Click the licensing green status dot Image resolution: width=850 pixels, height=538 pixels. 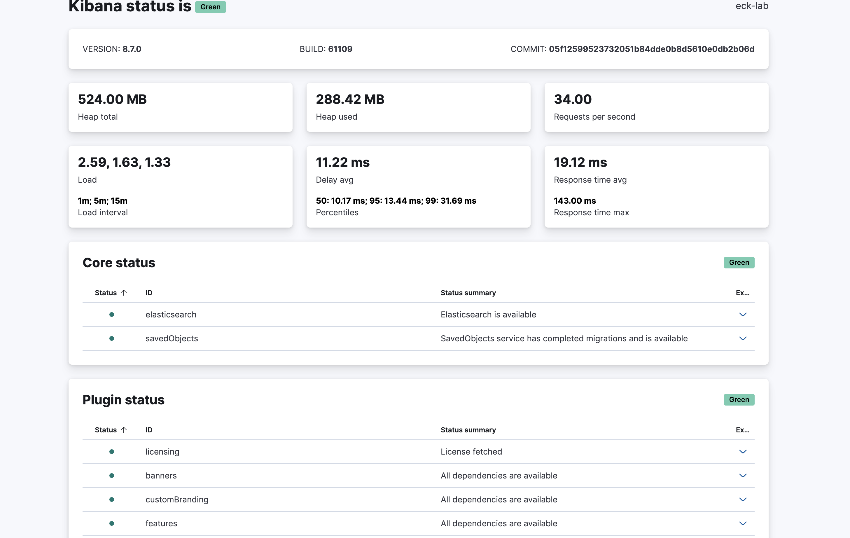(111, 452)
